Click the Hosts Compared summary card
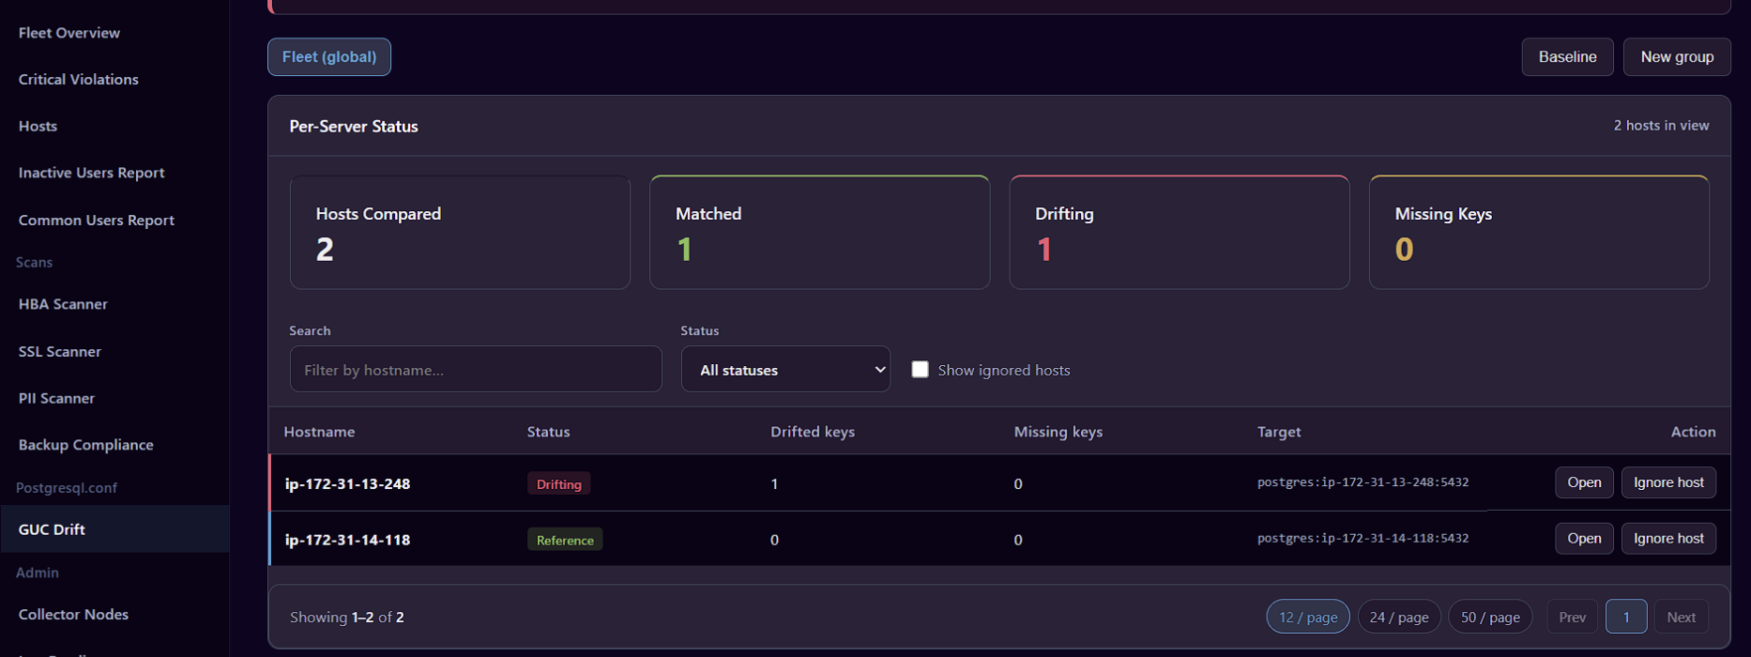The width and height of the screenshot is (1751, 657). tap(460, 232)
